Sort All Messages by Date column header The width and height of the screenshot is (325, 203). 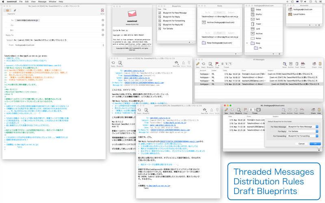[225, 70]
